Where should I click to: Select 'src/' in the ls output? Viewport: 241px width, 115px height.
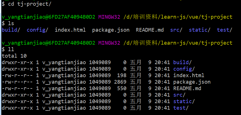click(176, 30)
